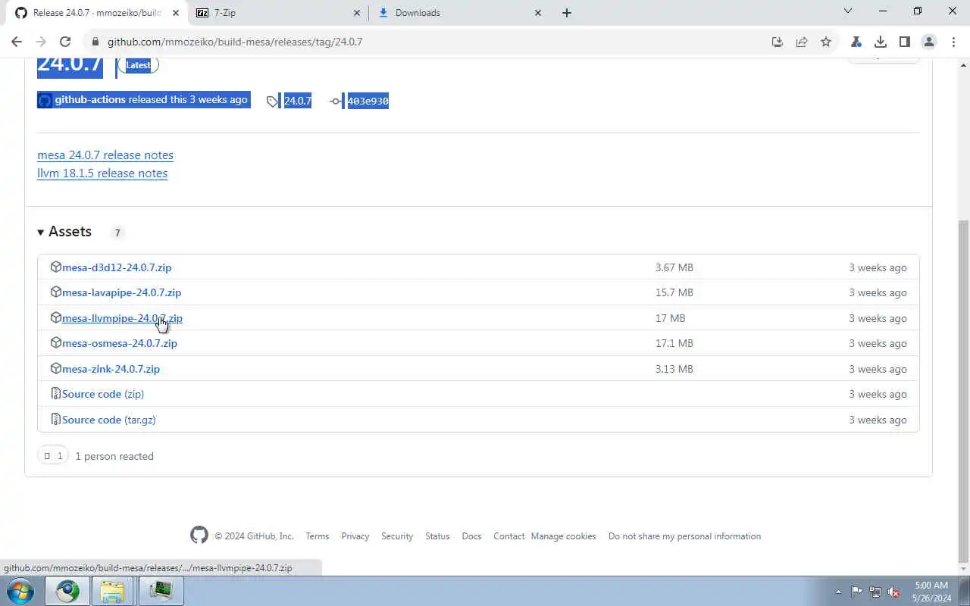Open the Chrome three-dot menu
Image resolution: width=970 pixels, height=606 pixels.
tap(953, 42)
